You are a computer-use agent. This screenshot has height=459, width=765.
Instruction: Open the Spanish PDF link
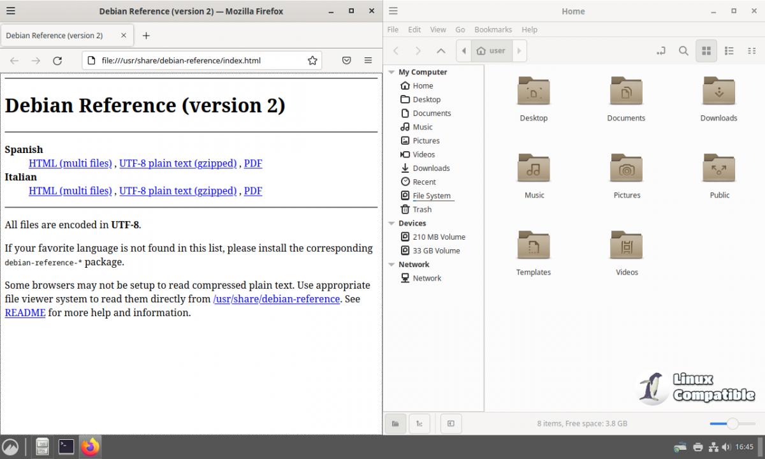point(253,163)
